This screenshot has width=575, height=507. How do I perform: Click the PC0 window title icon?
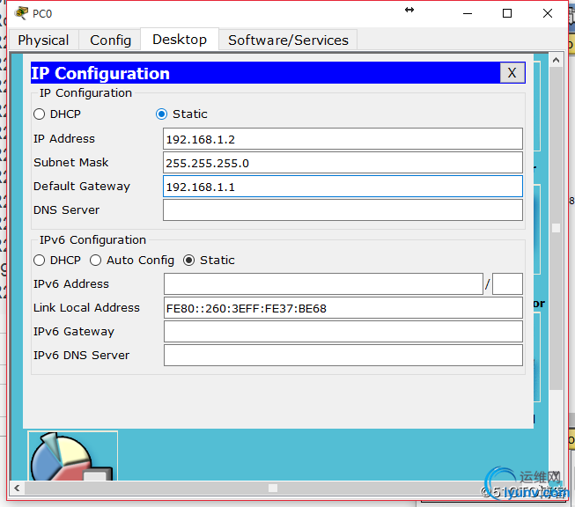click(21, 12)
